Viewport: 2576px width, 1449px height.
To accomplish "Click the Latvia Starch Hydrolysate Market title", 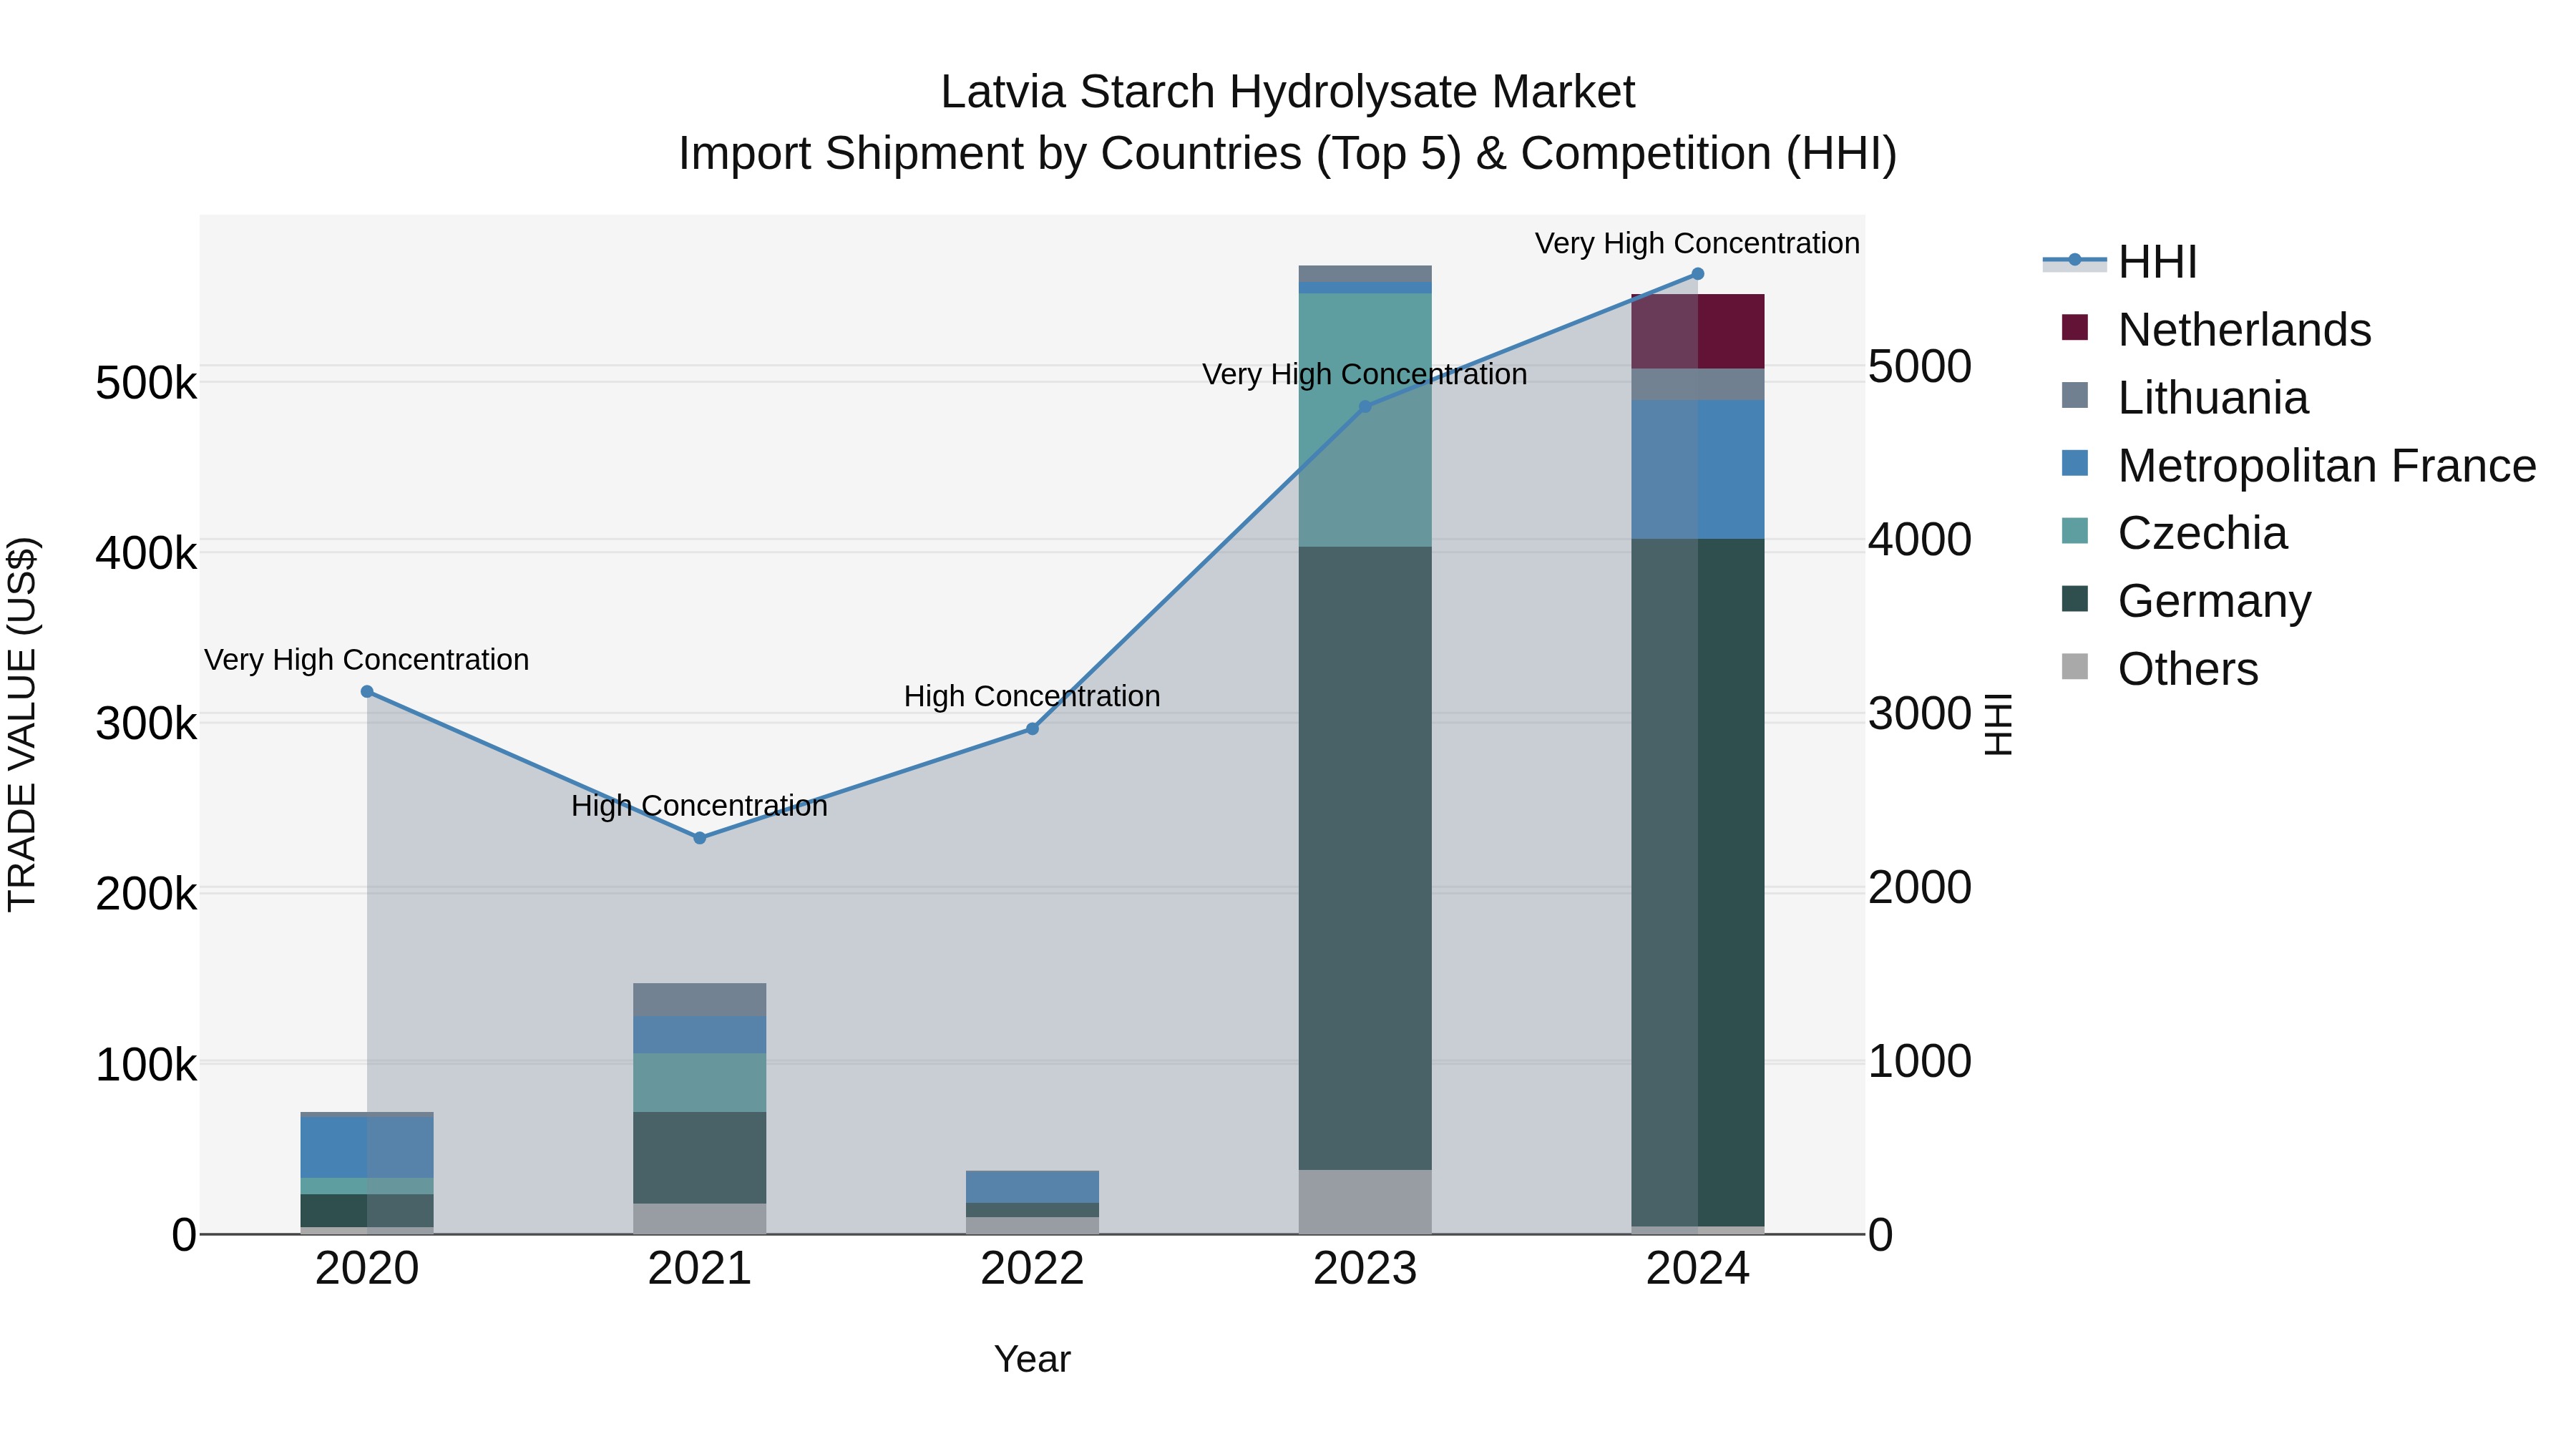I will pos(1288,92).
